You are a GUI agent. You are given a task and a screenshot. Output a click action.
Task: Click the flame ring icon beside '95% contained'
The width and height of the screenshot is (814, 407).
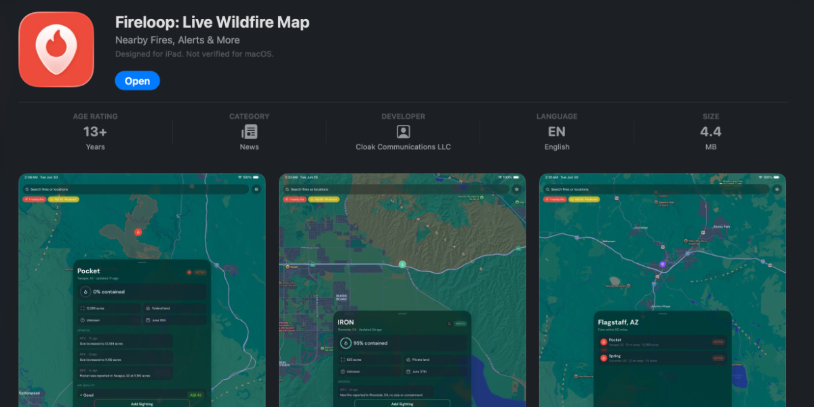346,343
